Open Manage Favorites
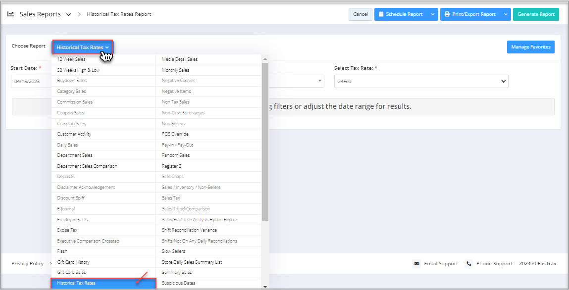The width and height of the screenshot is (569, 290). pos(530,47)
